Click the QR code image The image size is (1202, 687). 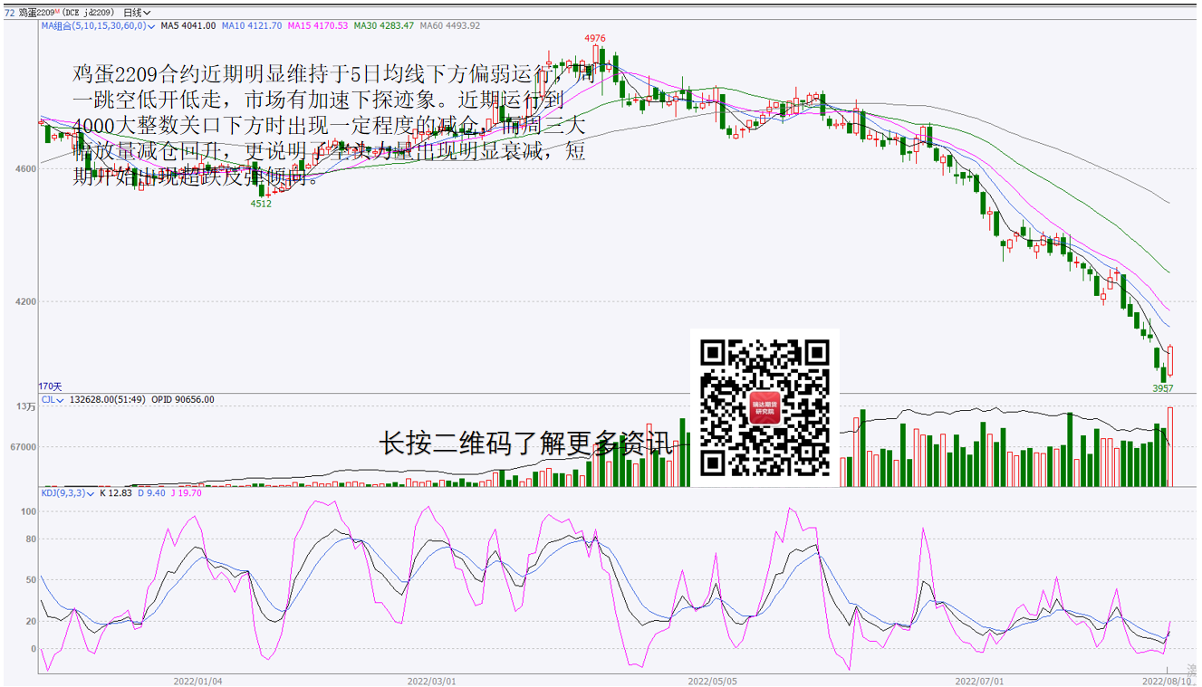coord(764,407)
